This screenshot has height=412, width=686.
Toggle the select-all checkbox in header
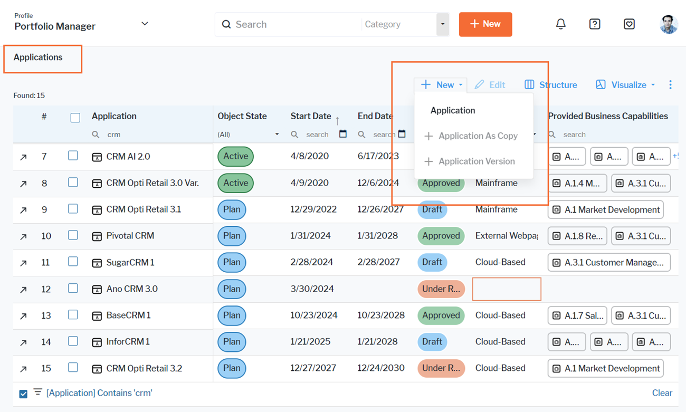(75, 117)
